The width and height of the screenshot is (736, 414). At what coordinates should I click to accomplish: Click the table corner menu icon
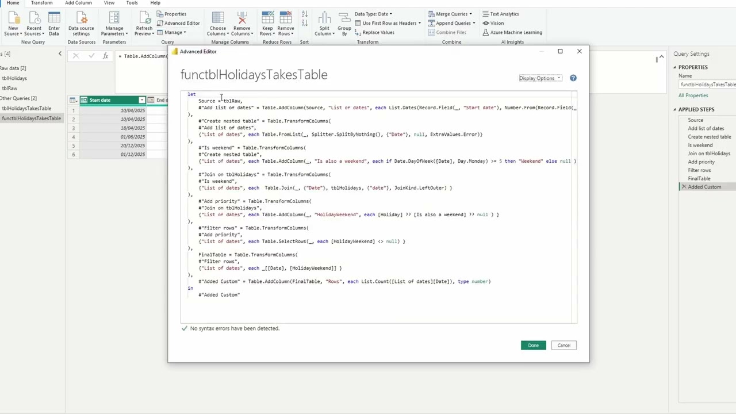click(x=73, y=100)
